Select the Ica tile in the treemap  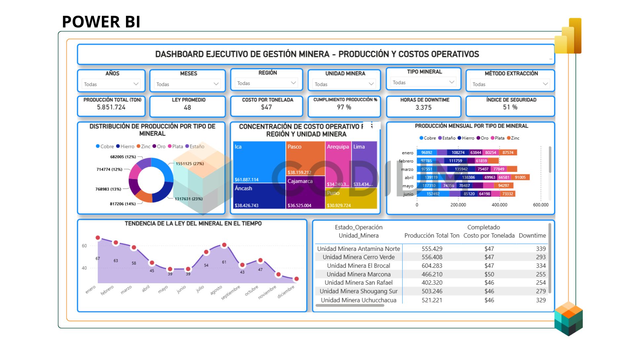point(260,162)
